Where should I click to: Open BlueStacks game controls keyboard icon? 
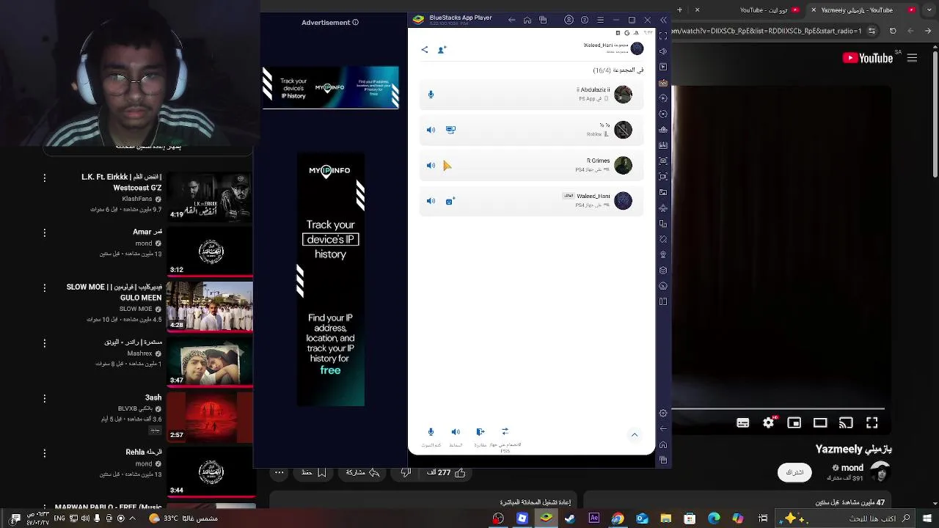(663, 83)
